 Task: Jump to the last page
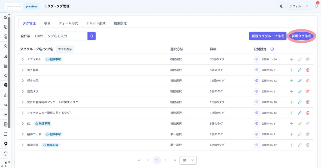175,160
